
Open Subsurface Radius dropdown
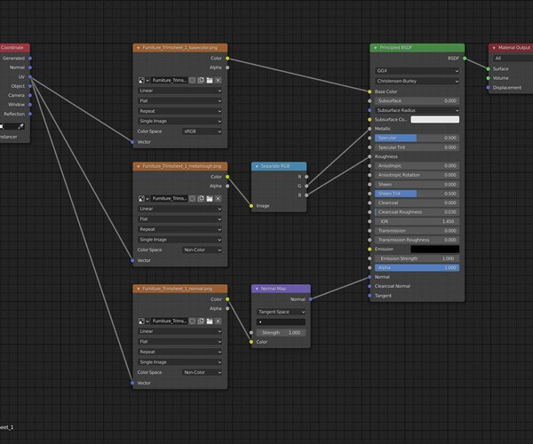418,110
